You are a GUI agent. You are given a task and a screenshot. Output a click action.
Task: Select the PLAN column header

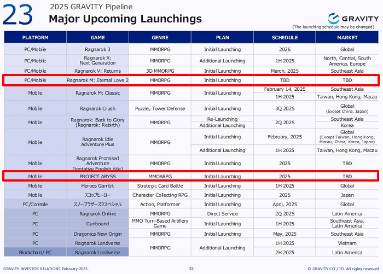click(222, 38)
